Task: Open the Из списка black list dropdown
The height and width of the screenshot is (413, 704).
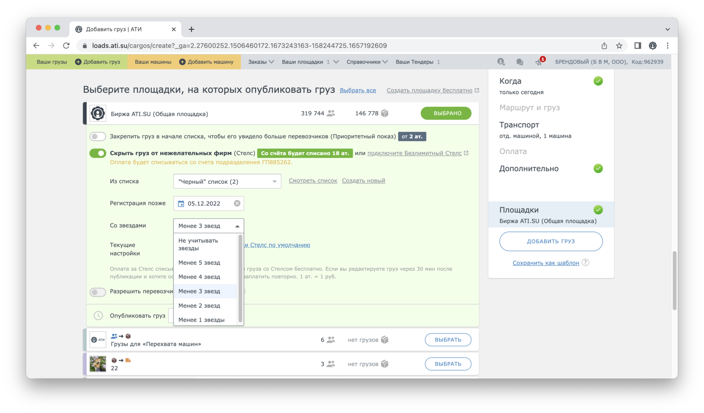Action: (227, 181)
